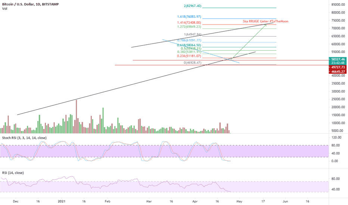Click the current price tag 50327.46
The image size is (348, 205).
point(338,59)
